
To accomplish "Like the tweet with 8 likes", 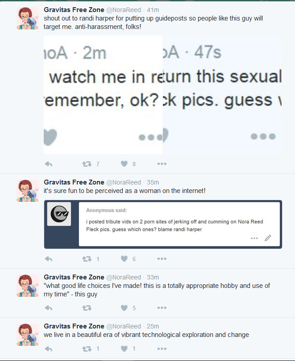I will click(x=124, y=164).
